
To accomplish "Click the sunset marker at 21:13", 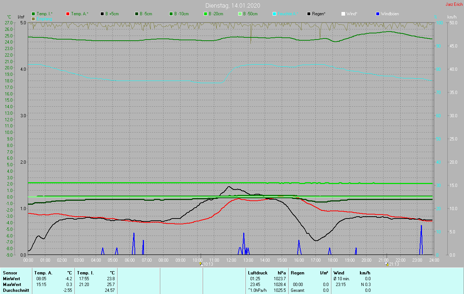I will click(387, 264).
